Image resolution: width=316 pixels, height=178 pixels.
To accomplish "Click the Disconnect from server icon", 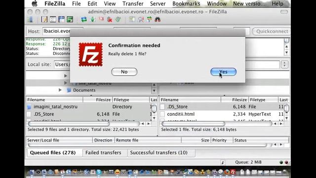I will [110, 20].
